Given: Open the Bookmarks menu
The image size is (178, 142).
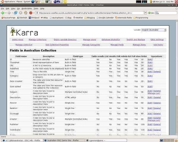Looking at the screenshot, I should coord(27,9).
